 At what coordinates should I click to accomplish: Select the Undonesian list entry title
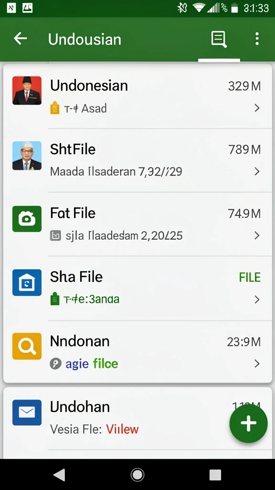tap(89, 86)
